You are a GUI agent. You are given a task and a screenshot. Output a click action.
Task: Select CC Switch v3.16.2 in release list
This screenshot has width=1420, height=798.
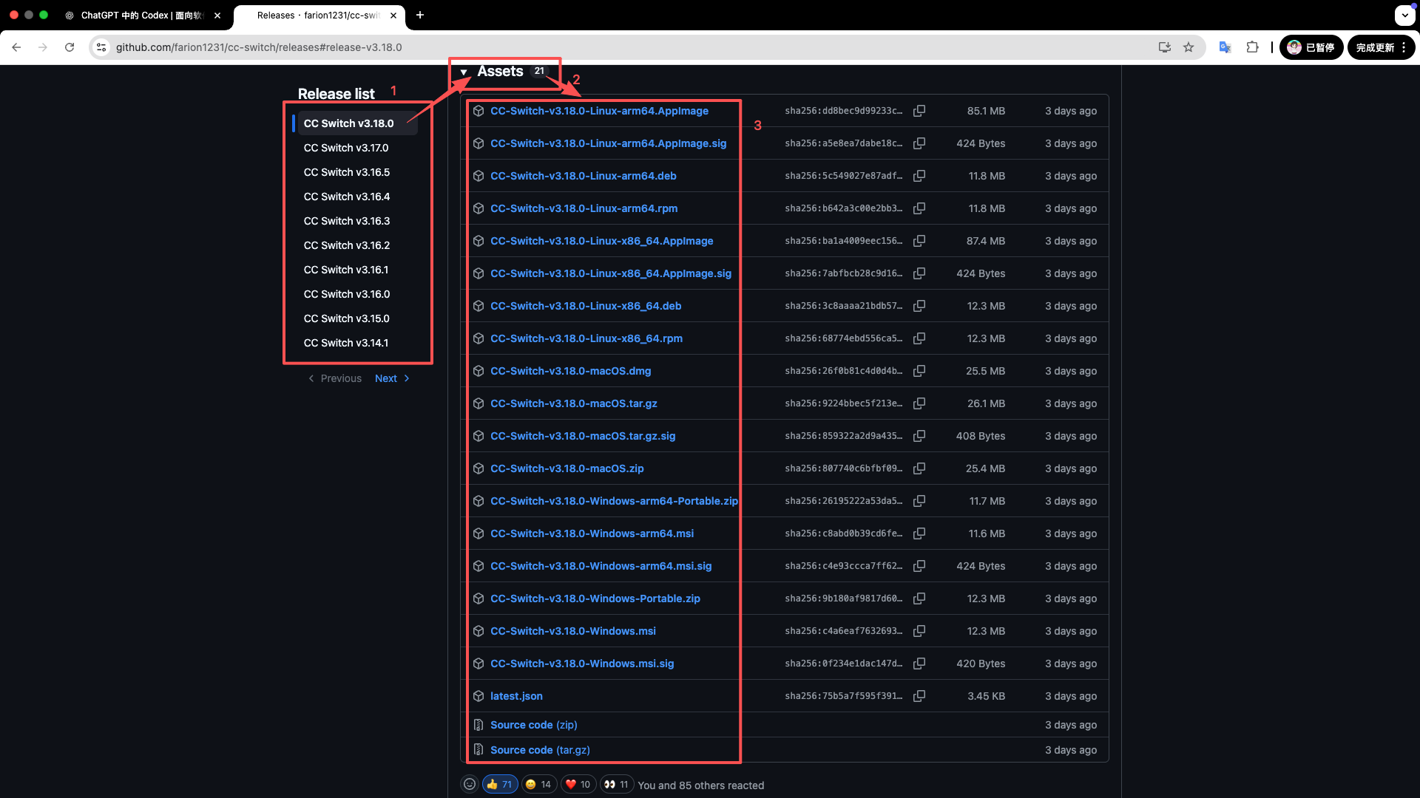tap(347, 245)
